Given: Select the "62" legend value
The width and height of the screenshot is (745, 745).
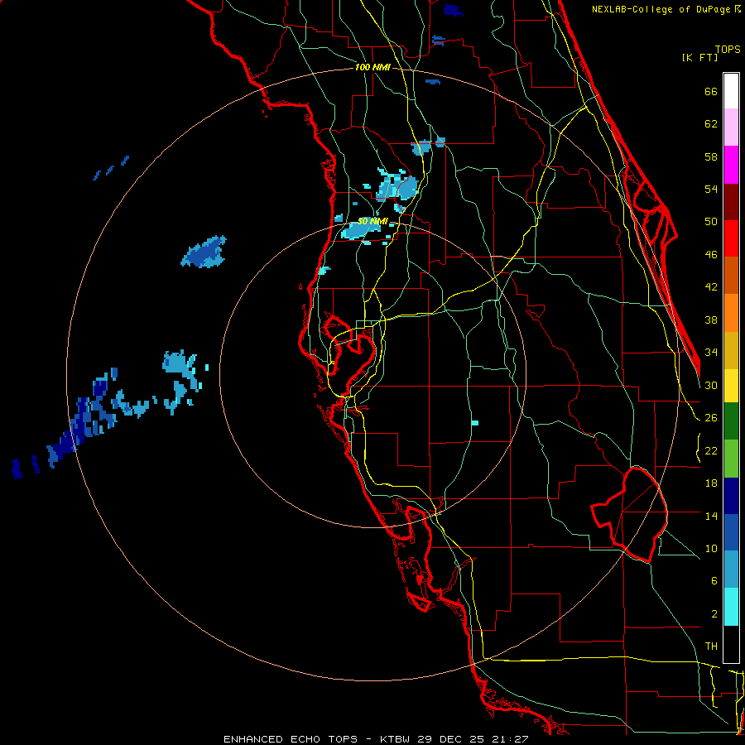Looking at the screenshot, I should (711, 124).
